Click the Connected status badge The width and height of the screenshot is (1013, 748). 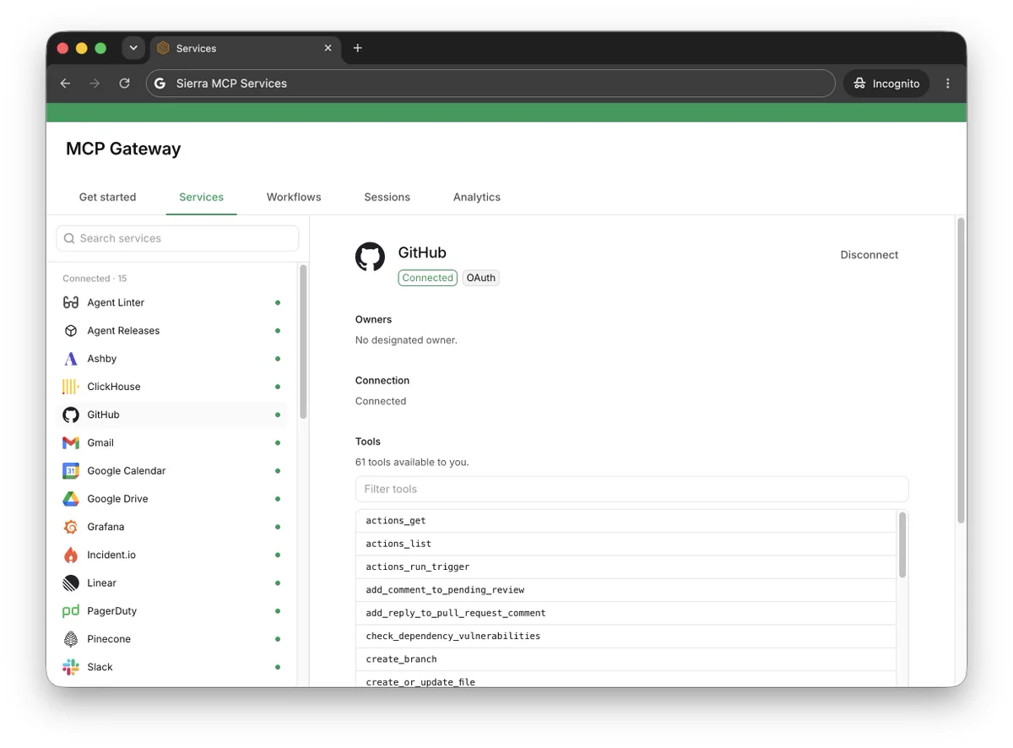click(x=428, y=278)
